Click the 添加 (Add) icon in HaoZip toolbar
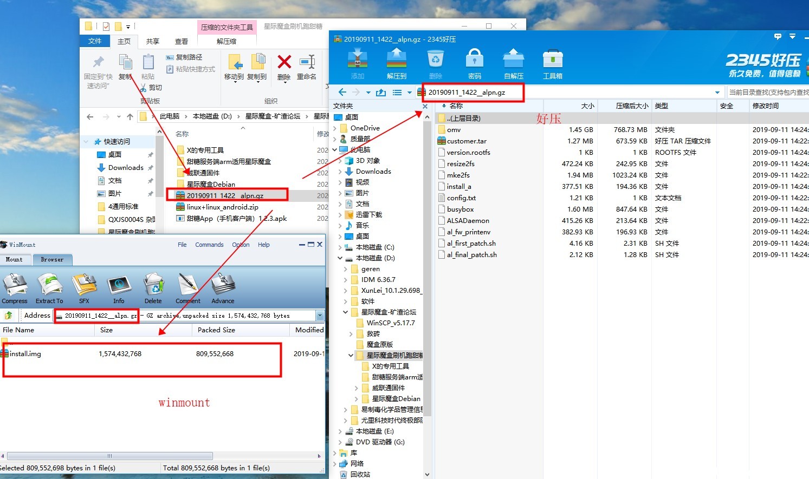Image resolution: width=809 pixels, height=479 pixels. coord(357,61)
